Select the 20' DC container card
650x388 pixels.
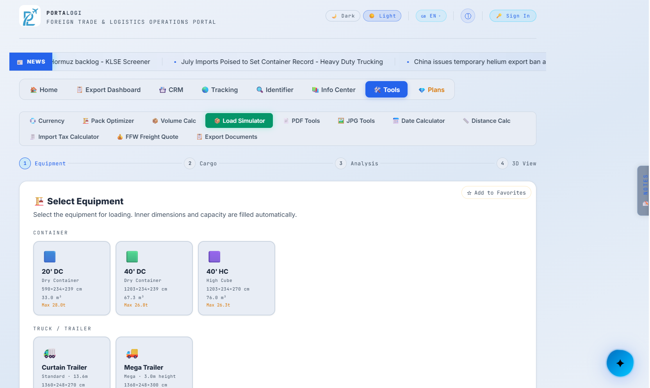[x=72, y=278]
